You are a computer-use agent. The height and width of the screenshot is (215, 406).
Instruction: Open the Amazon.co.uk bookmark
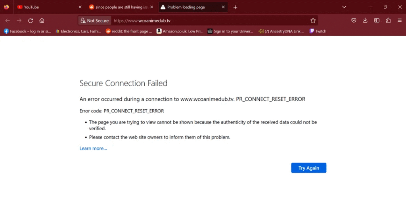180,31
